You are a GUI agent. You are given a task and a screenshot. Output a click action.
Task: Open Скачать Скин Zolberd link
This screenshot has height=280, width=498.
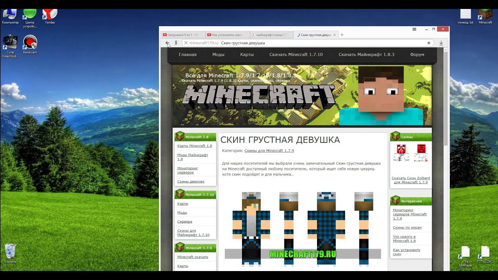click(x=410, y=180)
